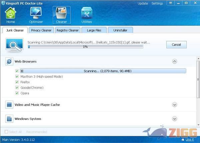Open the Large Files tab
This screenshot has width=200, height=143.
[94, 30]
